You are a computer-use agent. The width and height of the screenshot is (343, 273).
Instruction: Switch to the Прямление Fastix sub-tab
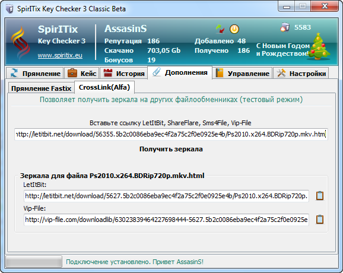coord(41,88)
